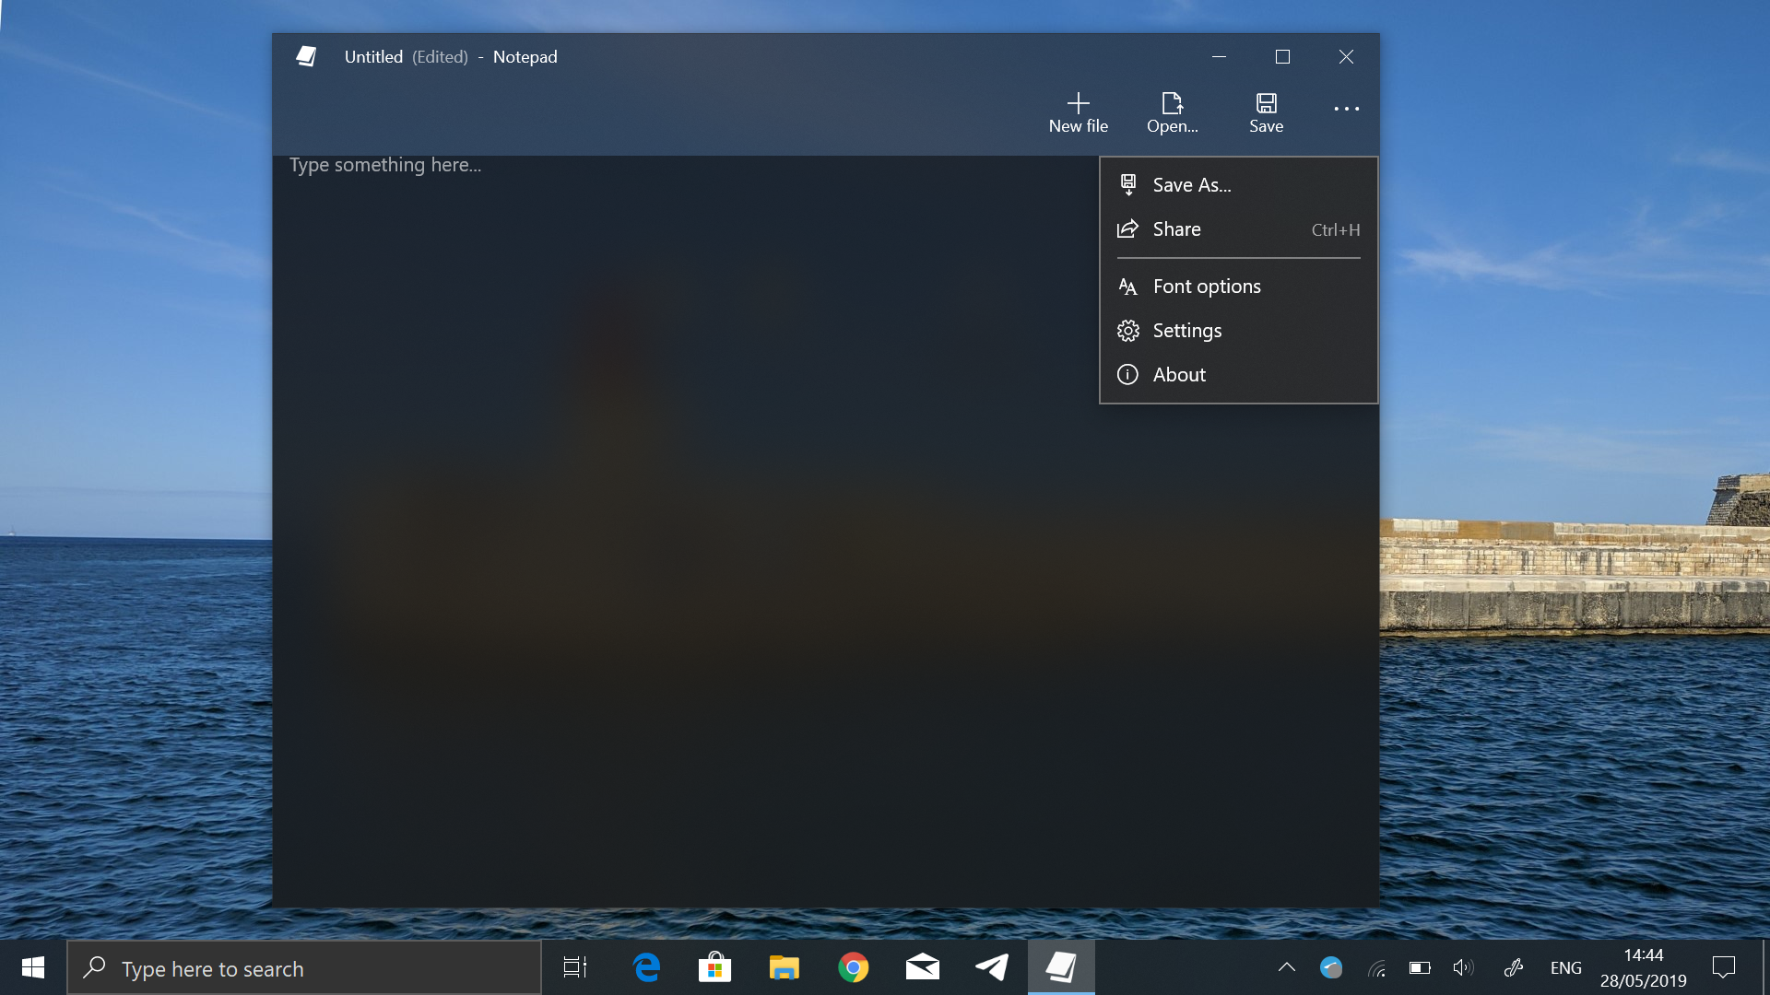Expand the hidden system tray icons chevron
This screenshot has height=995, width=1770.
(1287, 967)
